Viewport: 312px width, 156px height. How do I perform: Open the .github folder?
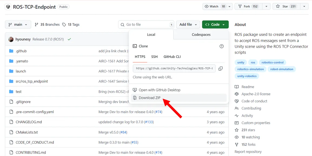tap(21, 51)
